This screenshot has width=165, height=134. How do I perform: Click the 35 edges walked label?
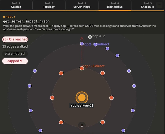15,46
